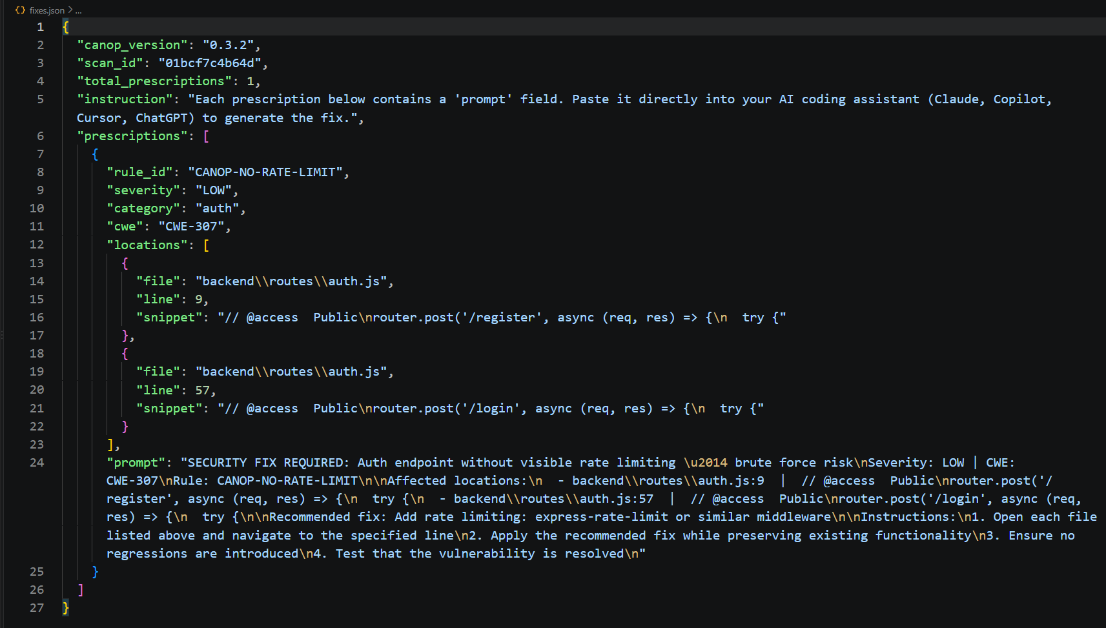Click the "instruction" key
The image size is (1106, 628).
pyautogui.click(x=125, y=99)
